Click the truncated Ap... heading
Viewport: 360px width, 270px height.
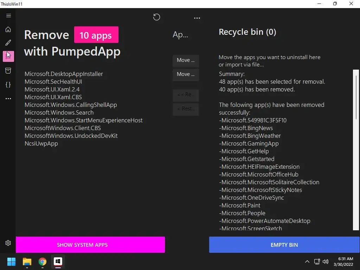(x=180, y=35)
